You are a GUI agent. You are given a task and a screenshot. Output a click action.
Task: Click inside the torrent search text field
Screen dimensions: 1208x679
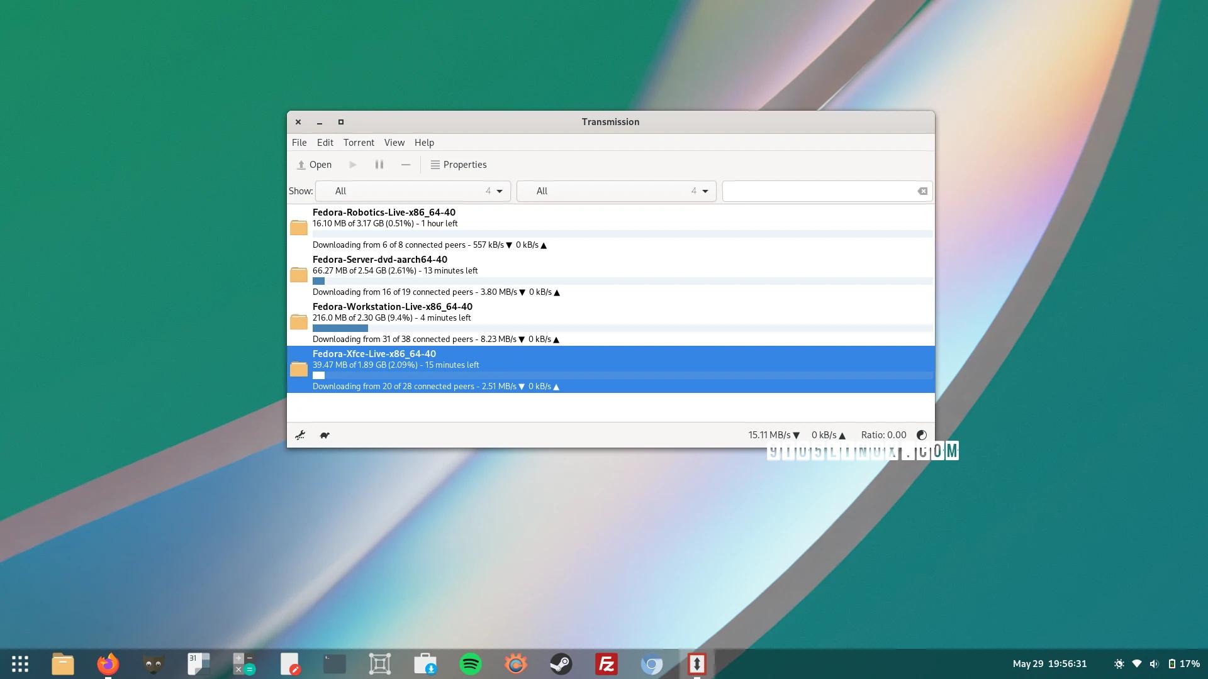coord(818,191)
